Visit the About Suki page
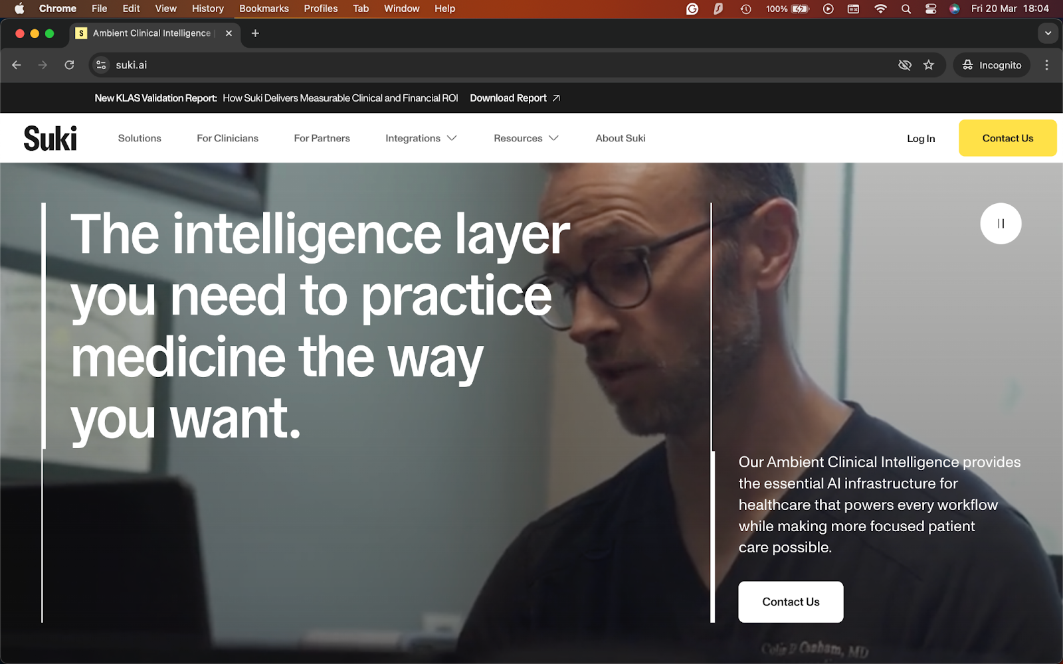 pos(621,138)
